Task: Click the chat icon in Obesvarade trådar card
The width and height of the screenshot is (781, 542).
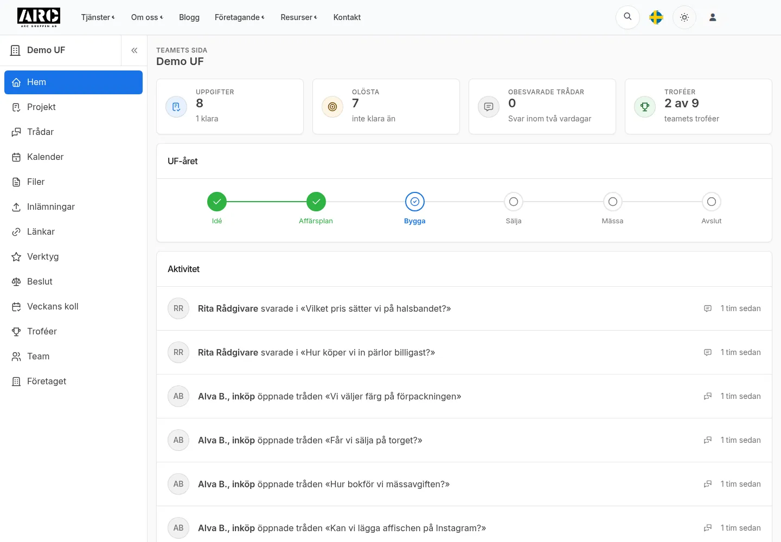Action: pyautogui.click(x=489, y=107)
